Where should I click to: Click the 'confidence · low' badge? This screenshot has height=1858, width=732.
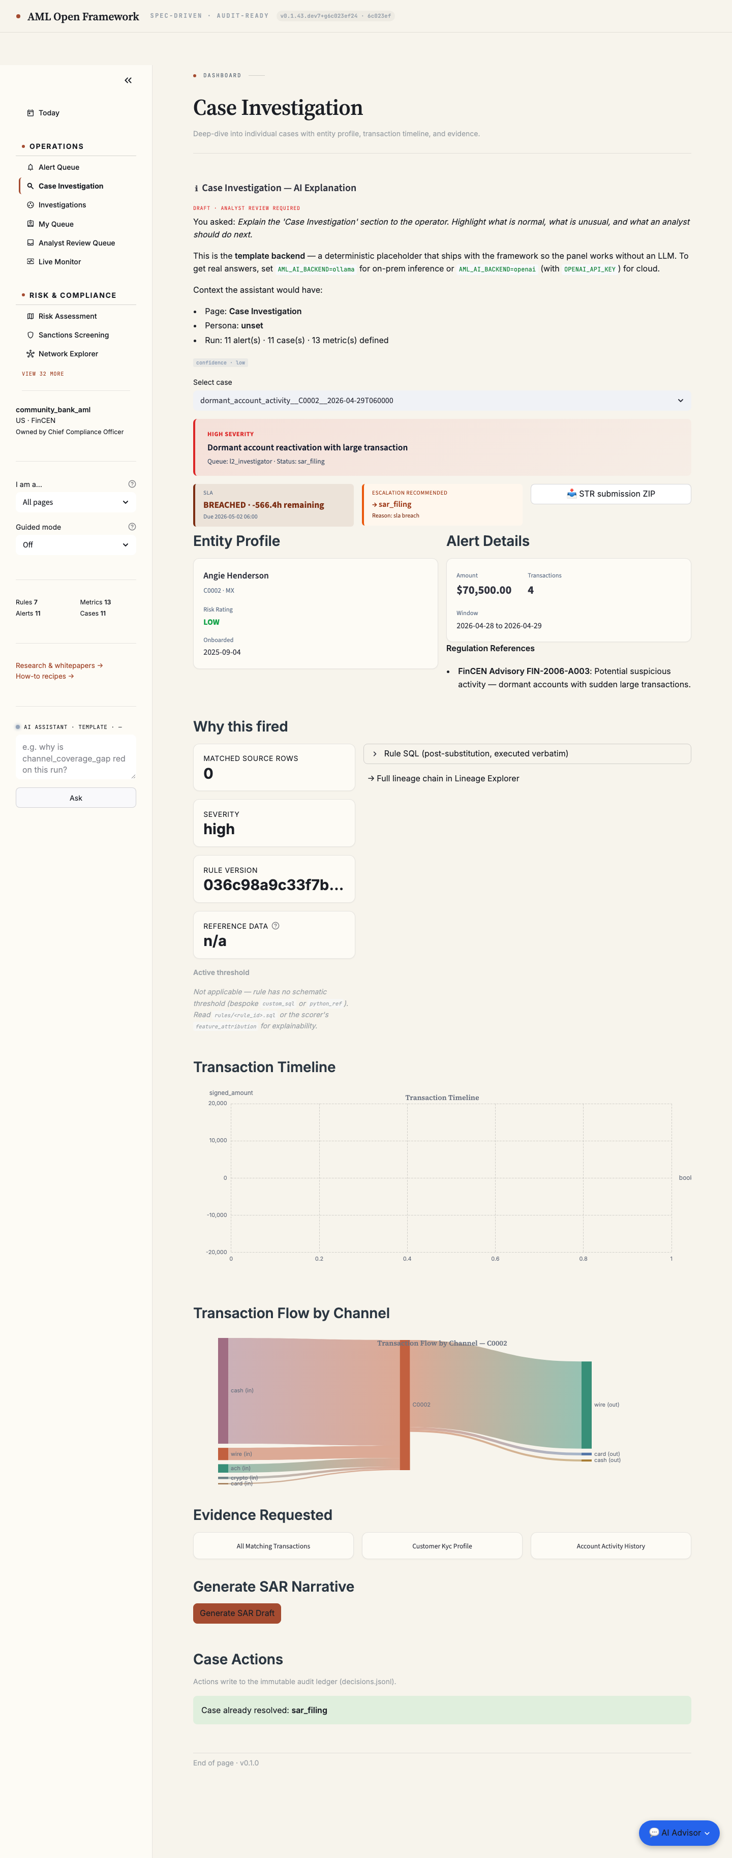(221, 363)
